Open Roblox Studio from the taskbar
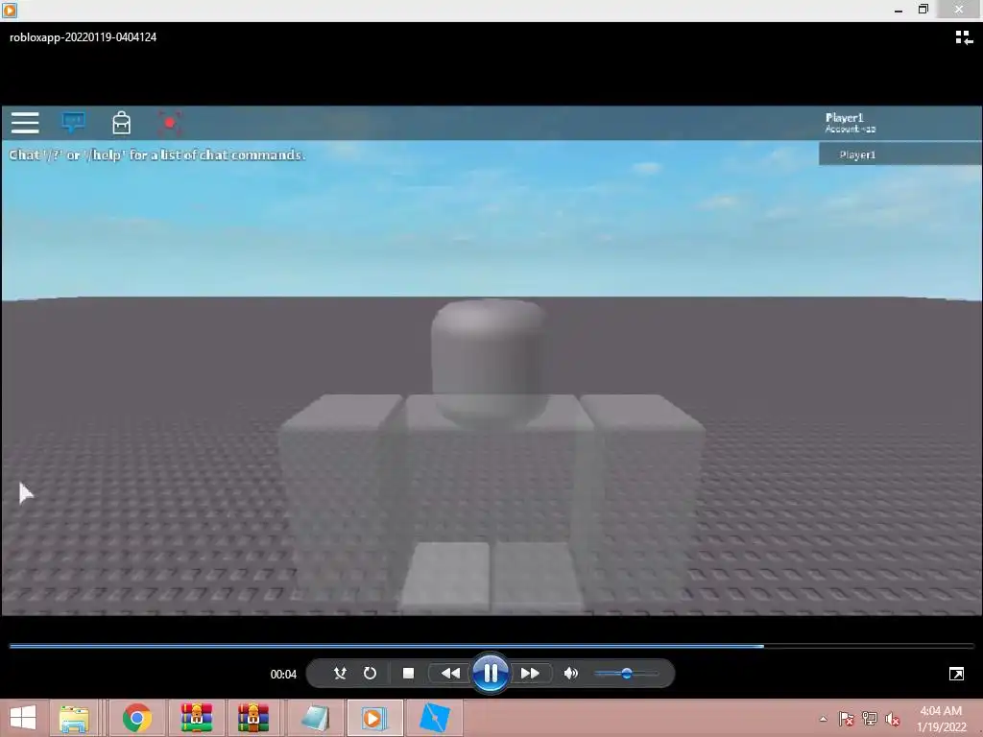 [x=435, y=718]
